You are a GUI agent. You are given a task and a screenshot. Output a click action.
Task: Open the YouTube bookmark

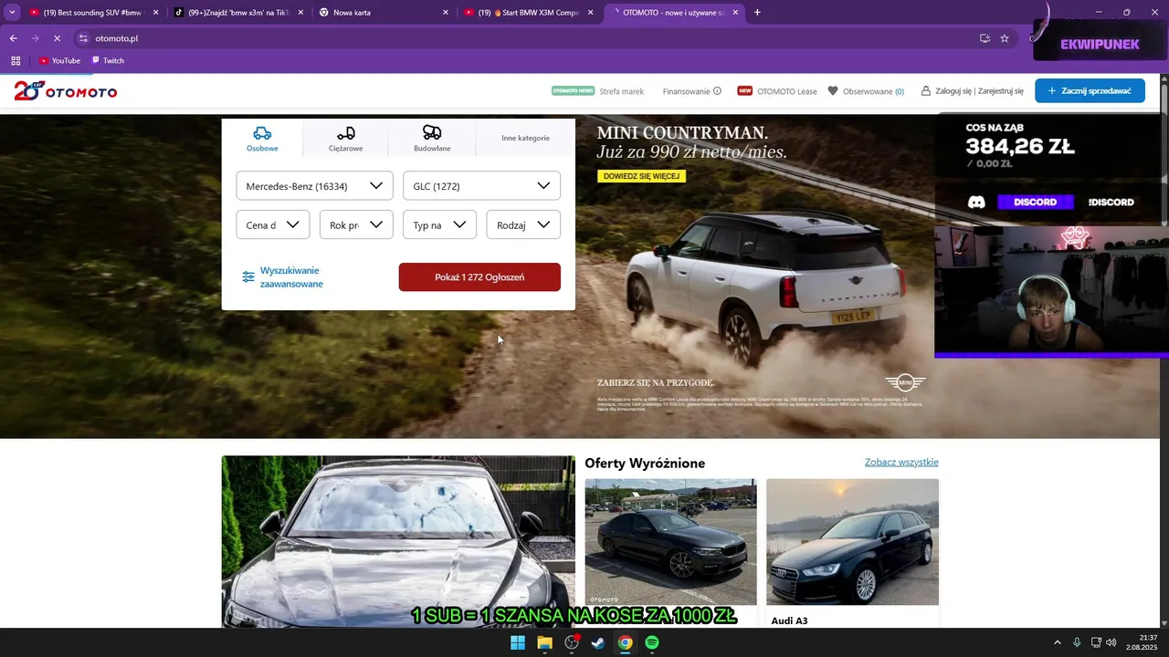point(59,61)
